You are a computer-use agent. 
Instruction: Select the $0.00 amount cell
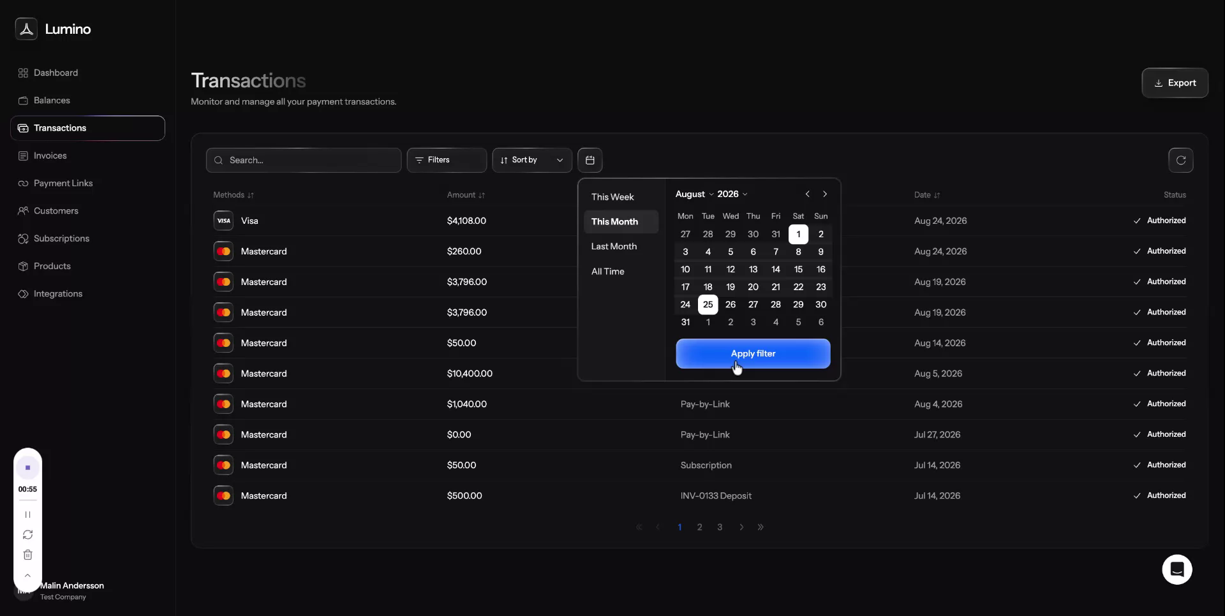(x=459, y=435)
